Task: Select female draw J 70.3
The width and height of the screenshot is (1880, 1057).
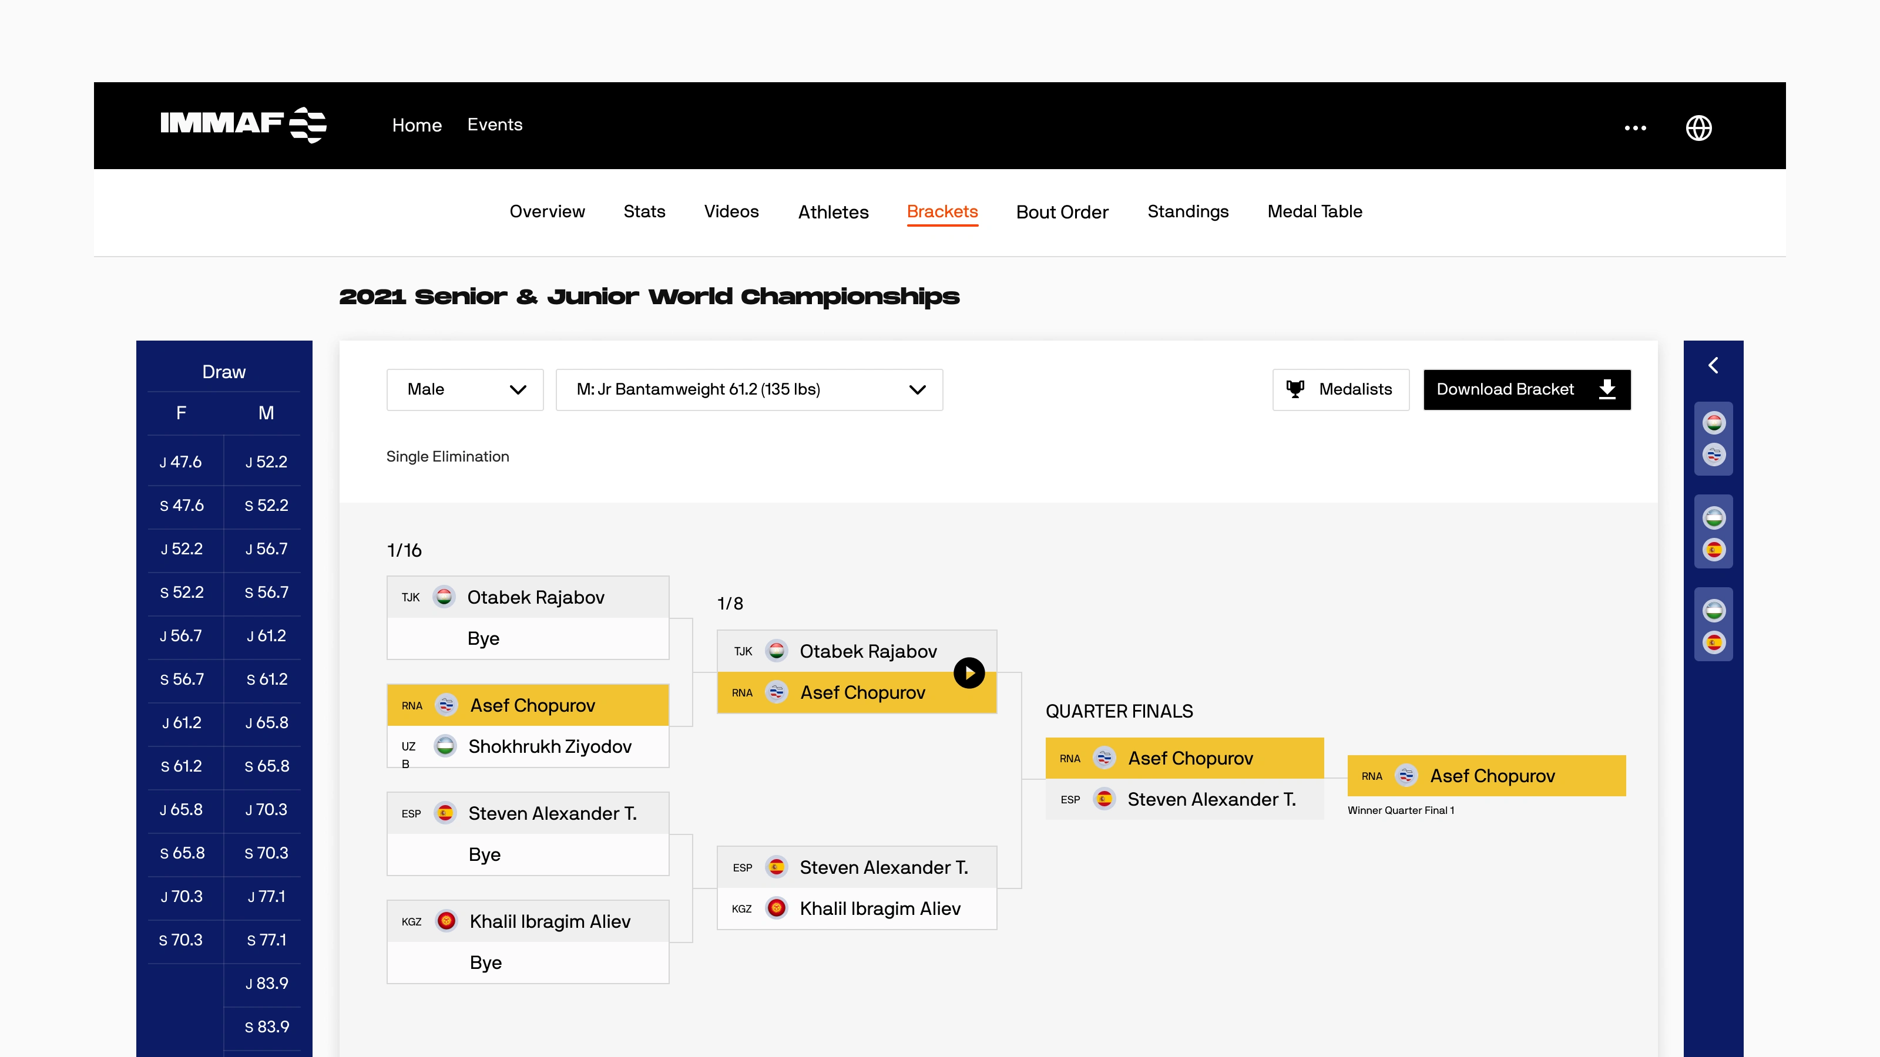Action: (x=182, y=897)
